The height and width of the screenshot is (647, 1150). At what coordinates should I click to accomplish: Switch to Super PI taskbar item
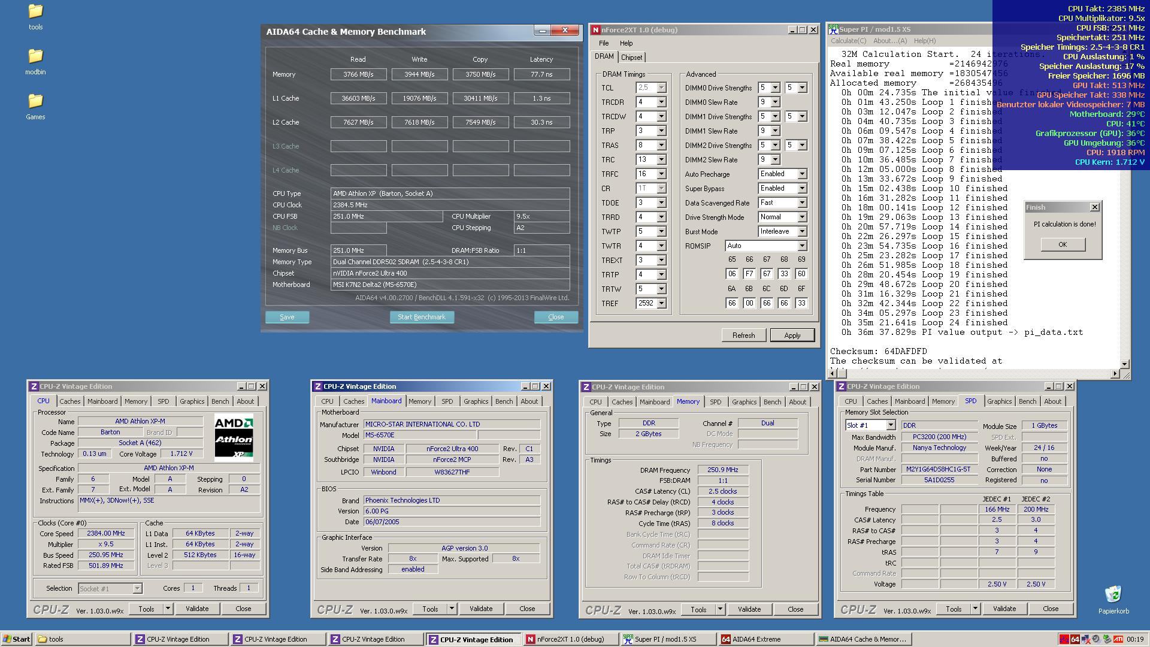point(668,639)
